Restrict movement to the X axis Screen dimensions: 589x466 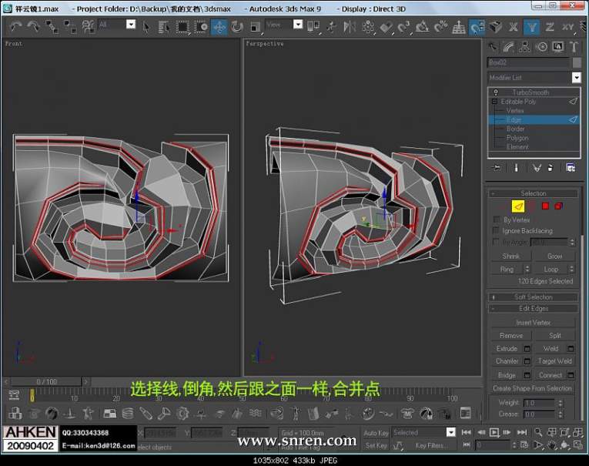pyautogui.click(x=513, y=27)
